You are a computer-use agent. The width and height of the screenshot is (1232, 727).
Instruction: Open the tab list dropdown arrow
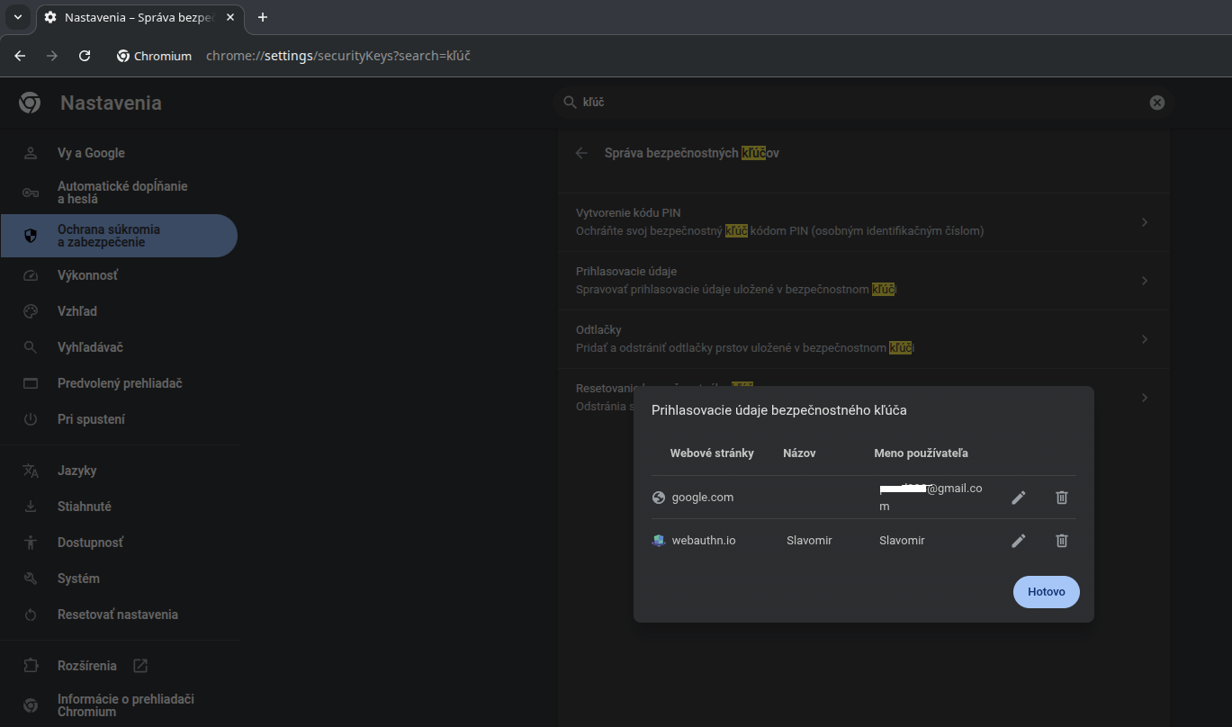tap(17, 17)
